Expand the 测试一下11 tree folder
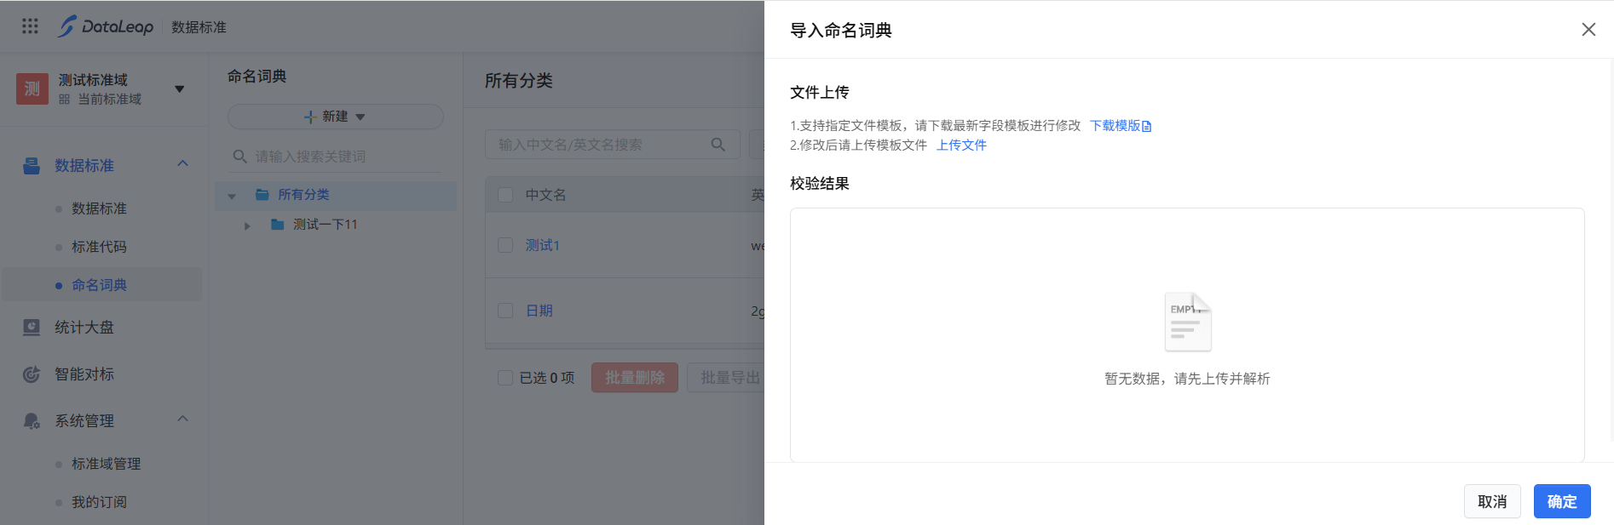The height and width of the screenshot is (525, 1614). [x=247, y=225]
